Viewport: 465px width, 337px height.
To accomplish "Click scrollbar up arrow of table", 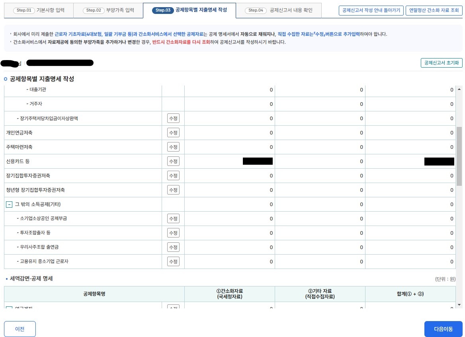I will click(459, 89).
